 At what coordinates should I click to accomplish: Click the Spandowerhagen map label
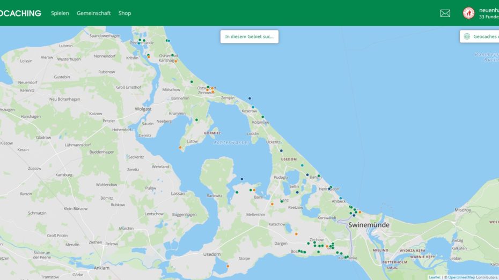click(x=105, y=36)
